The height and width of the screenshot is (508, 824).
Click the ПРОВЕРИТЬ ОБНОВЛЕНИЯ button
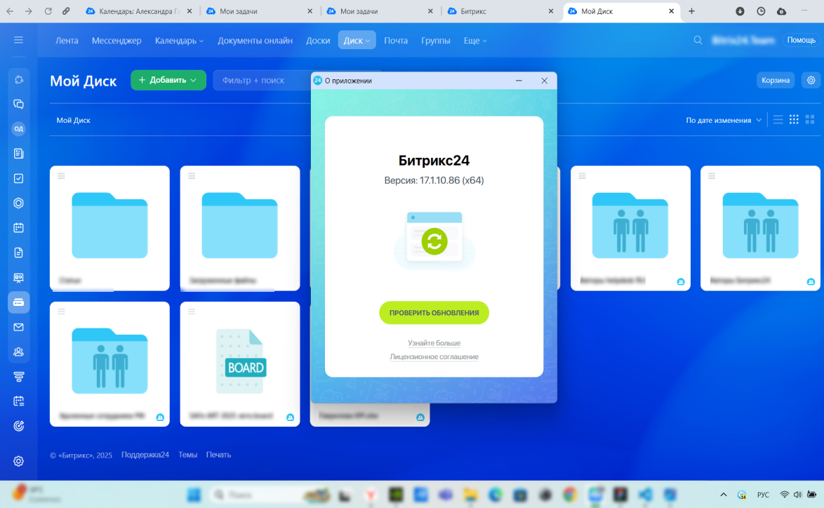[434, 312]
